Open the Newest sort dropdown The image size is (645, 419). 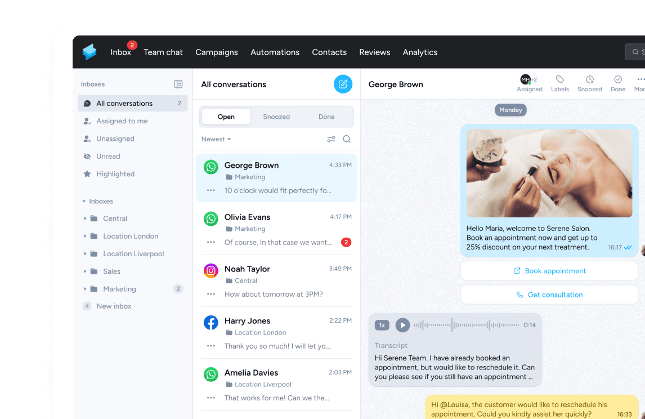click(216, 139)
